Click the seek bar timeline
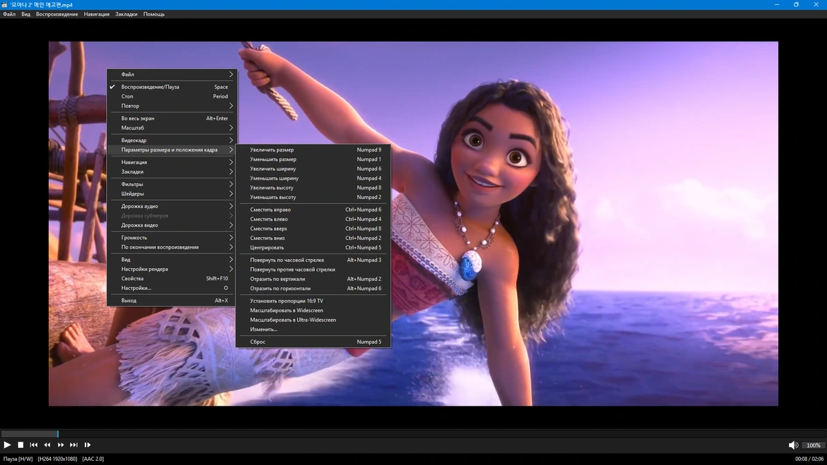This screenshot has width=827, height=465. pos(413,434)
